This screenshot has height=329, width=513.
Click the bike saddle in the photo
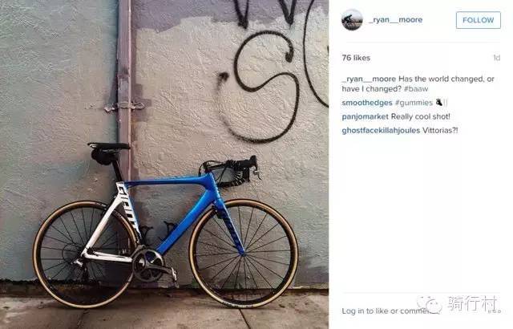pos(109,146)
